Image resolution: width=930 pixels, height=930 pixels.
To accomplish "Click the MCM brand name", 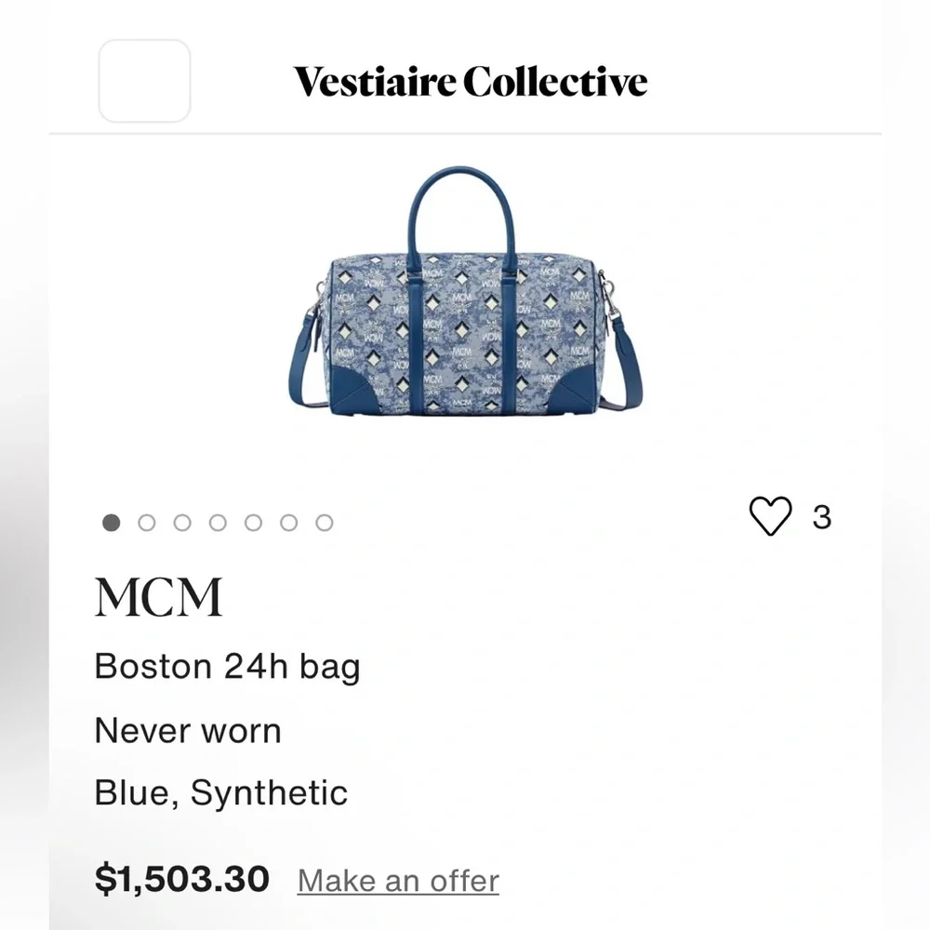I will 159,596.
